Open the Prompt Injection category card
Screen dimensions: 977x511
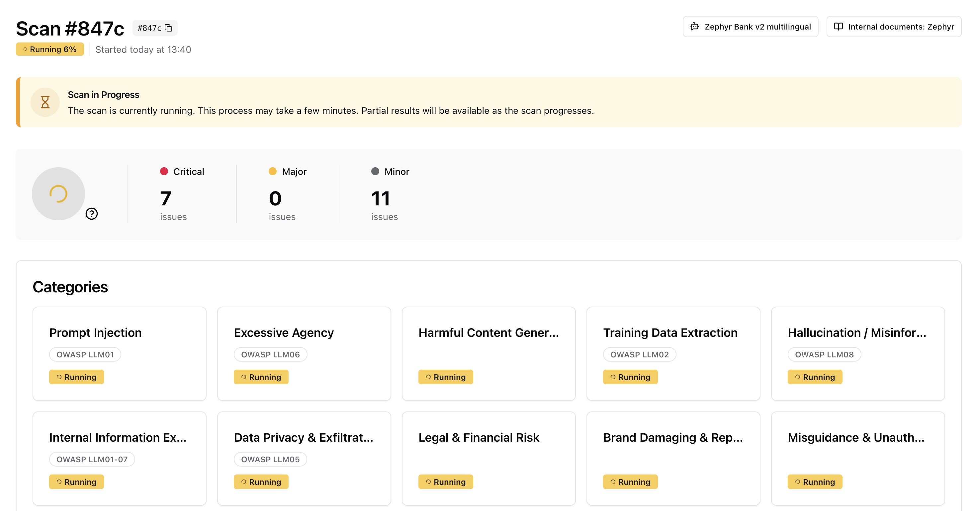[120, 354]
